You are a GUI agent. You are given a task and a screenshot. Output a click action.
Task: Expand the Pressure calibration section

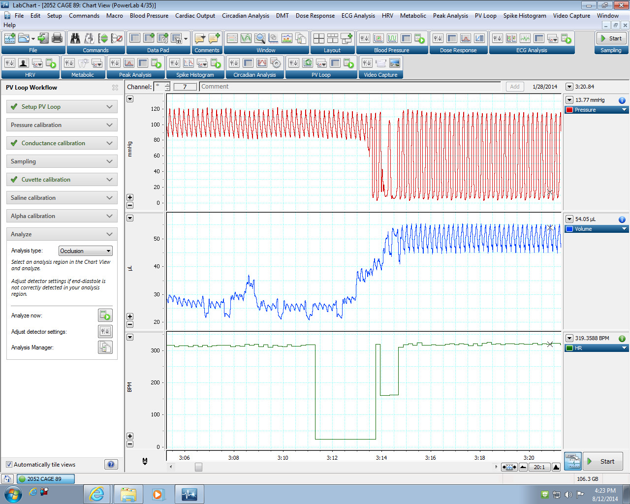[62, 125]
